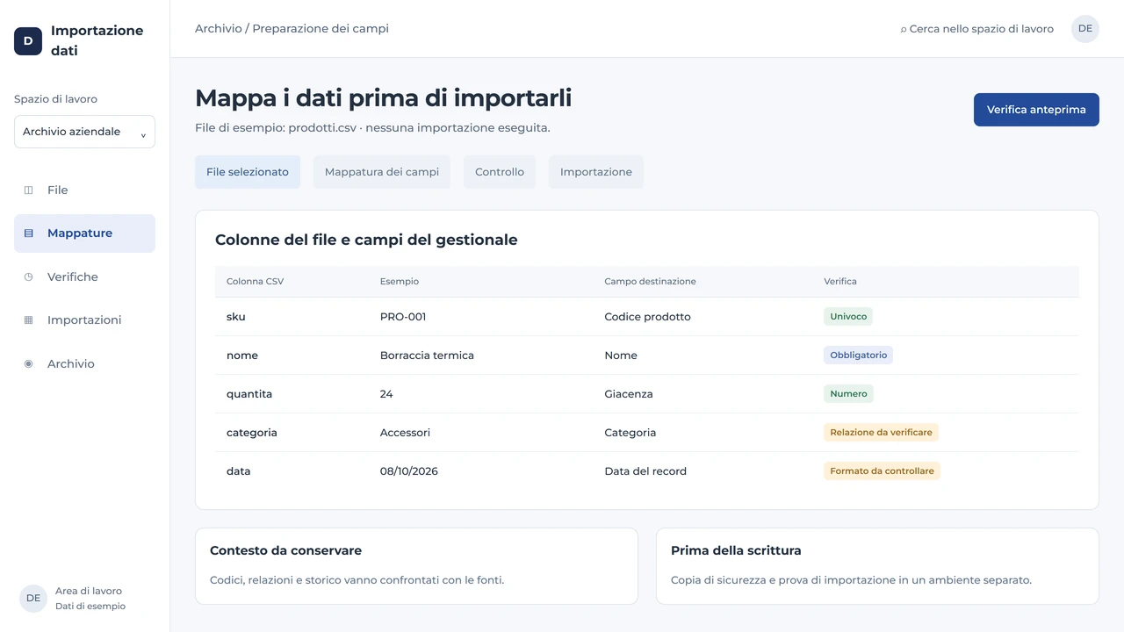The image size is (1124, 632).
Task: Click the 08/10/2026 example value
Action: tap(409, 471)
